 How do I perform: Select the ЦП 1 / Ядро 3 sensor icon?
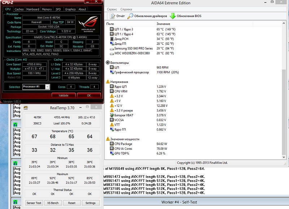click(112, 29)
